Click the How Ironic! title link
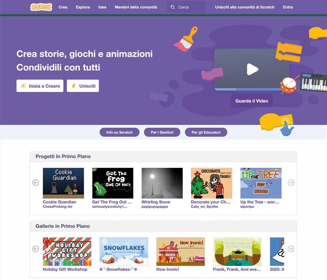327x280 pixels. (x=168, y=269)
